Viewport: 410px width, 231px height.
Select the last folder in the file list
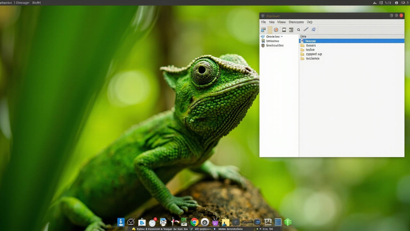310,58
